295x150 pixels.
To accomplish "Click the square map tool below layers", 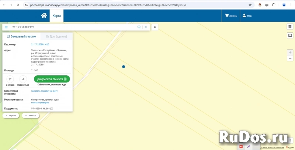I will (x=290, y=36).
